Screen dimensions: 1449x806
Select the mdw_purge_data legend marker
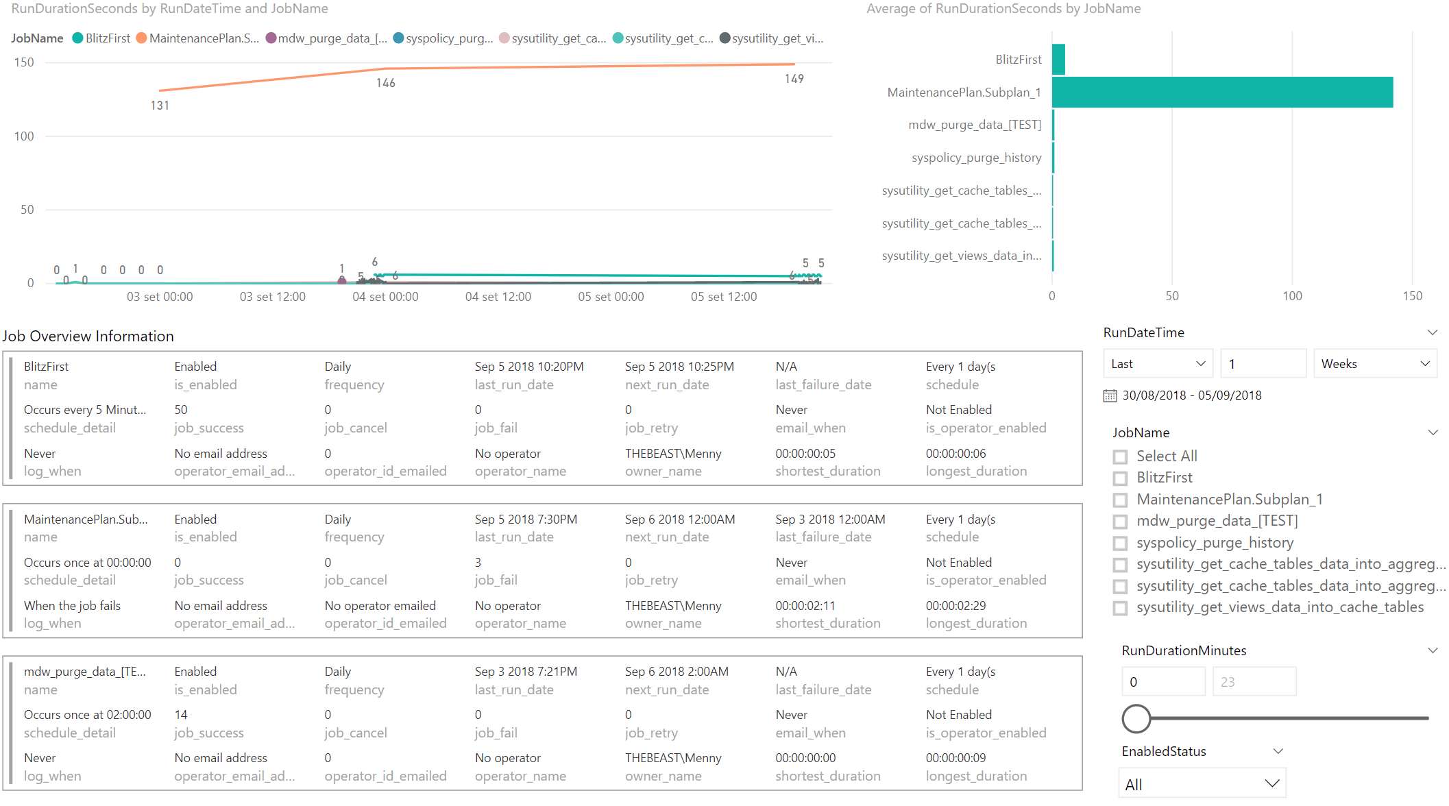point(270,38)
